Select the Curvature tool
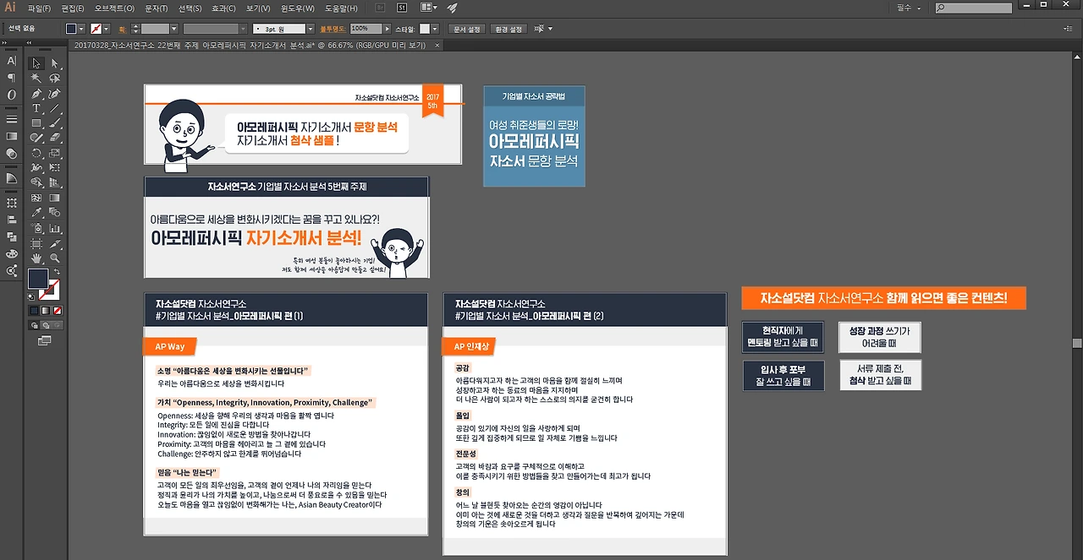The image size is (1083, 560). pos(55,94)
